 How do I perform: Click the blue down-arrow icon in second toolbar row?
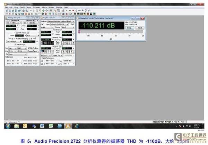pos(53,14)
